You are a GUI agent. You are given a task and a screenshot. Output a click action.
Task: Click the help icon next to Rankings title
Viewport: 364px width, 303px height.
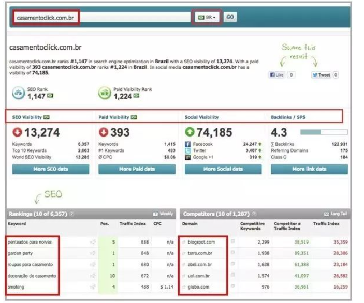pyautogui.click(x=72, y=214)
